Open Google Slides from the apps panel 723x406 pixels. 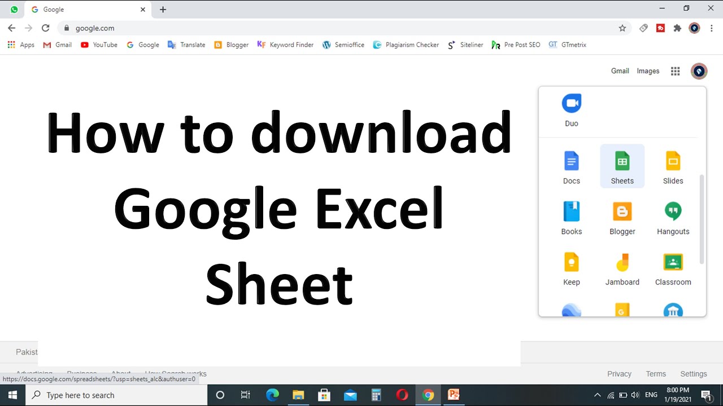[x=673, y=166]
